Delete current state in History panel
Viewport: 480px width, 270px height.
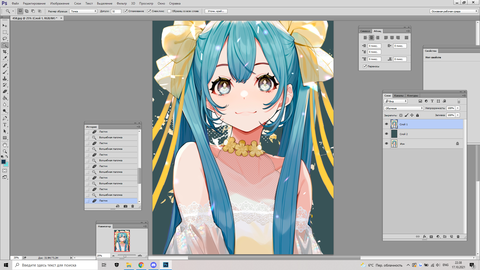(x=133, y=206)
